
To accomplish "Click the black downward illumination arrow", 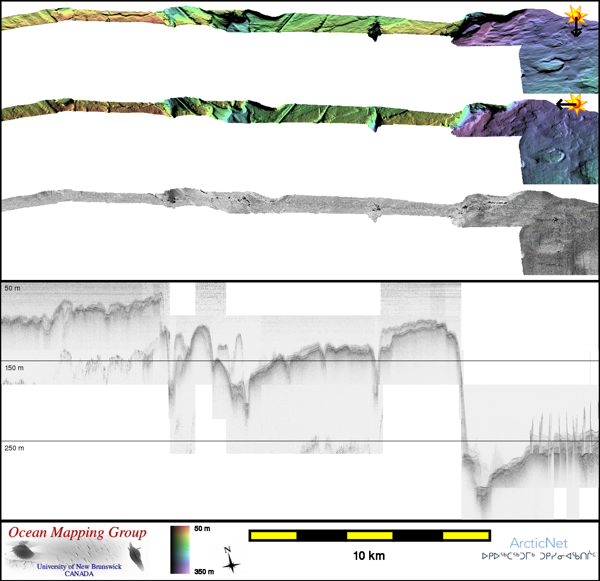I will [x=576, y=29].
